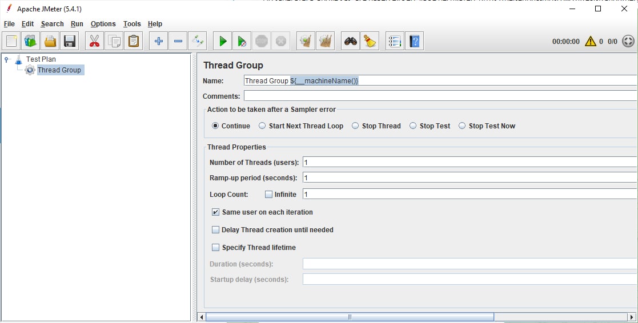Screen dimensions: 638x323
Task: Click the Test Plan flask icon
Action: tap(18, 59)
